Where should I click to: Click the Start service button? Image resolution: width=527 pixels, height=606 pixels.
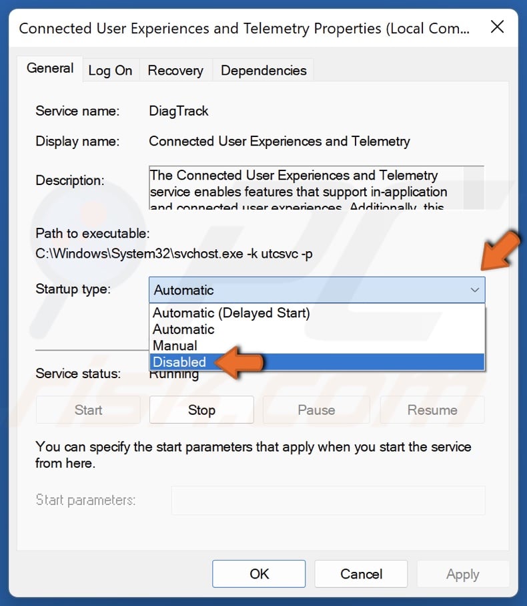point(87,410)
